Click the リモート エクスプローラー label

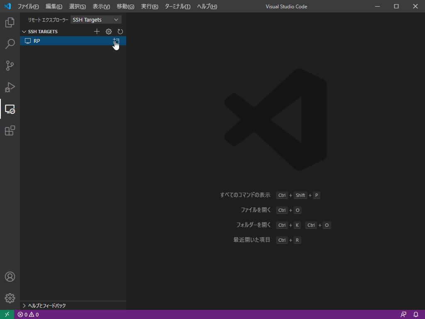pos(48,20)
